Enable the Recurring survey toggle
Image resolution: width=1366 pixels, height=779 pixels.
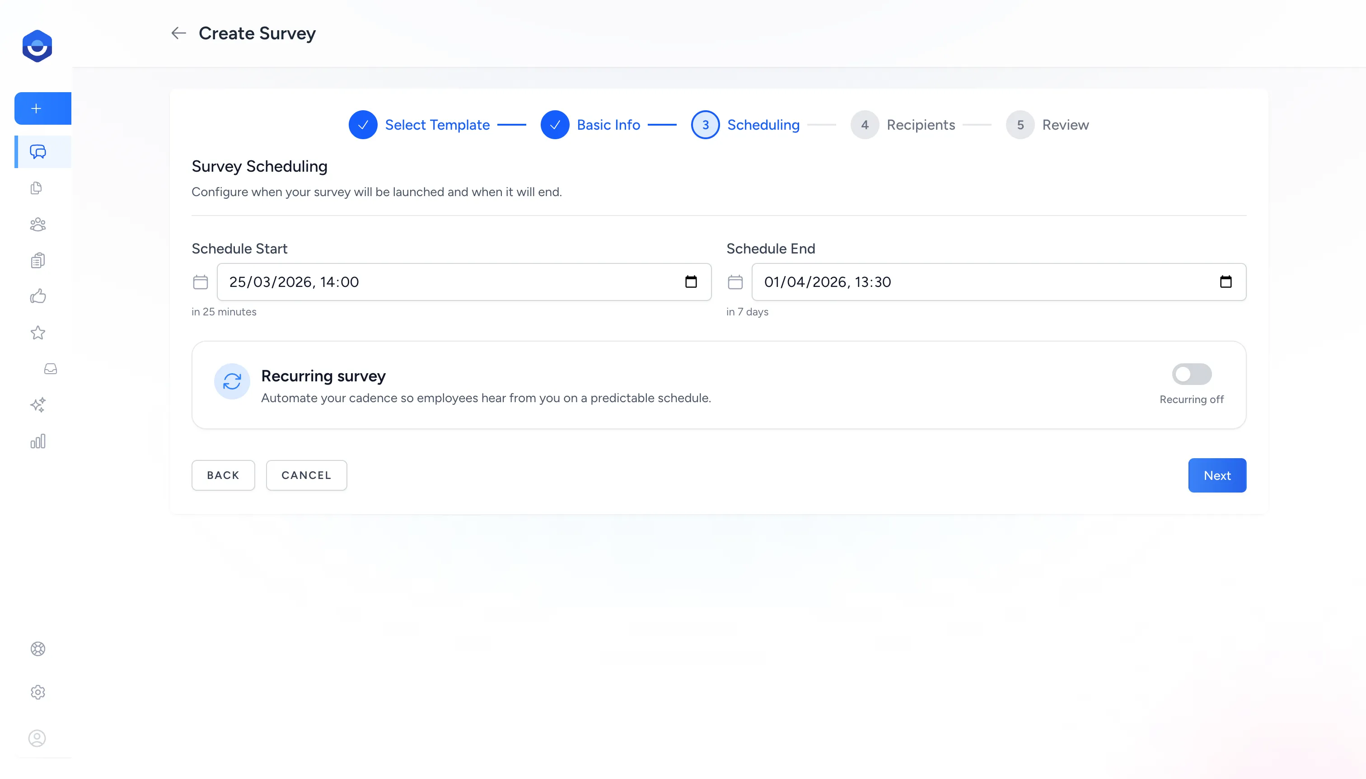click(x=1192, y=375)
